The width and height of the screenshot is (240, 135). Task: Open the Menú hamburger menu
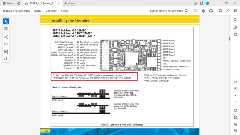[8, 3]
